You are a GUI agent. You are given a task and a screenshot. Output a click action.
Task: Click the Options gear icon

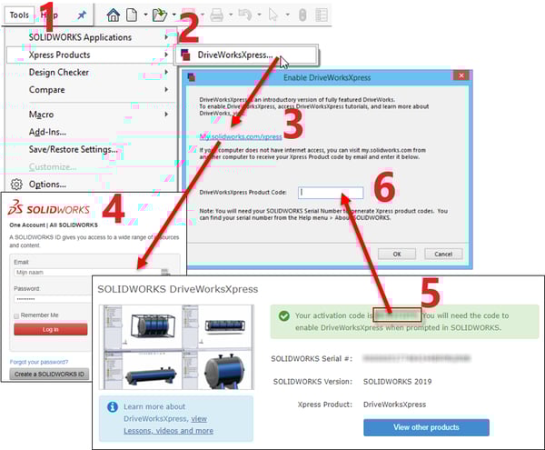(16, 185)
